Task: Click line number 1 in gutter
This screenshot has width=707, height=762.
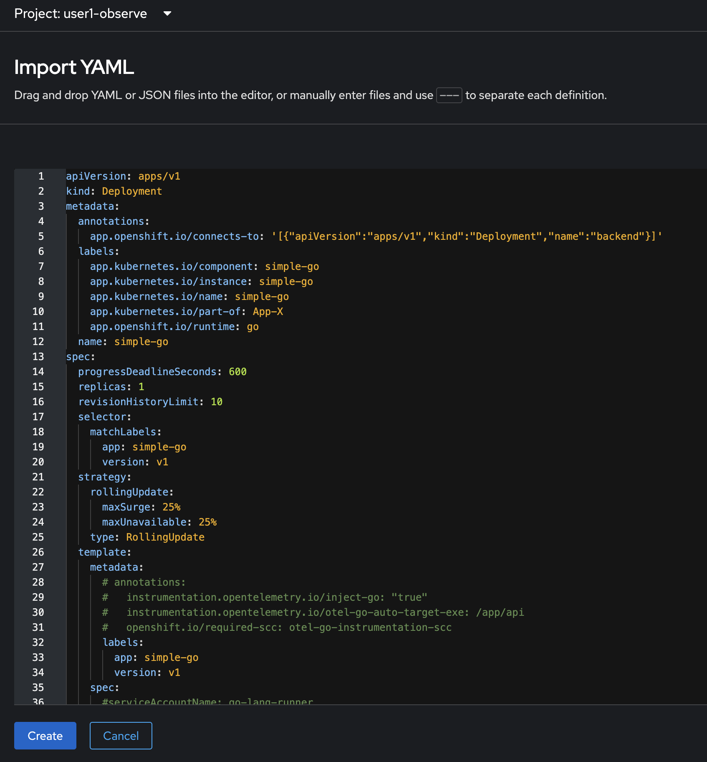Action: pos(41,176)
